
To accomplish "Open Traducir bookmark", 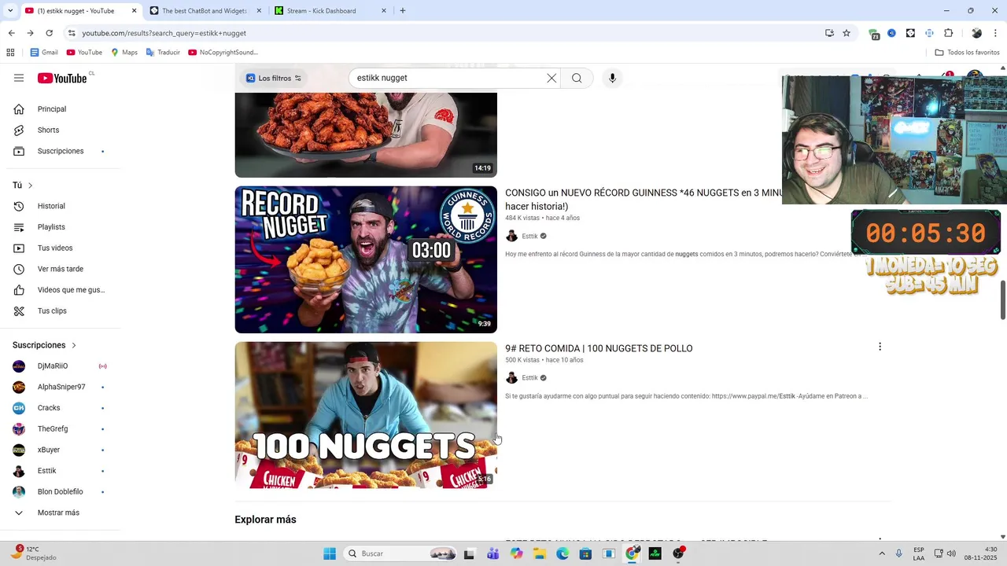I will (163, 53).
